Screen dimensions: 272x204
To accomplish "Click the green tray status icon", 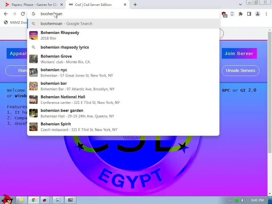I will (237, 200).
